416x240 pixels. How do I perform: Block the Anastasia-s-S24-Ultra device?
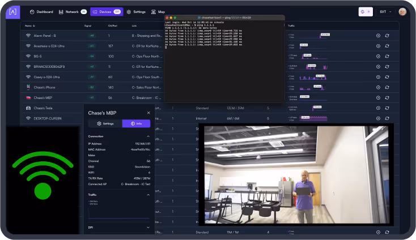(379, 46)
